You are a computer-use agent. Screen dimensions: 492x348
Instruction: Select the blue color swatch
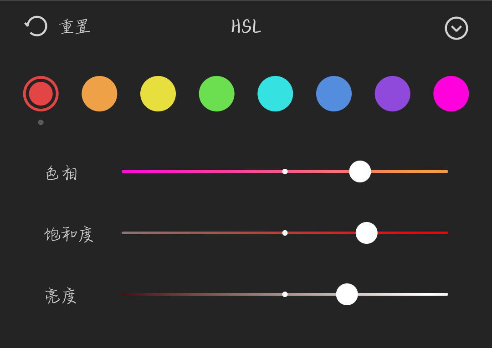tap(334, 94)
